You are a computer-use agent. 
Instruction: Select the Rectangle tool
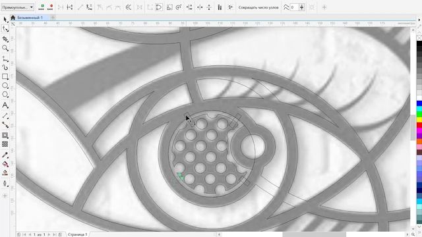click(x=5, y=76)
